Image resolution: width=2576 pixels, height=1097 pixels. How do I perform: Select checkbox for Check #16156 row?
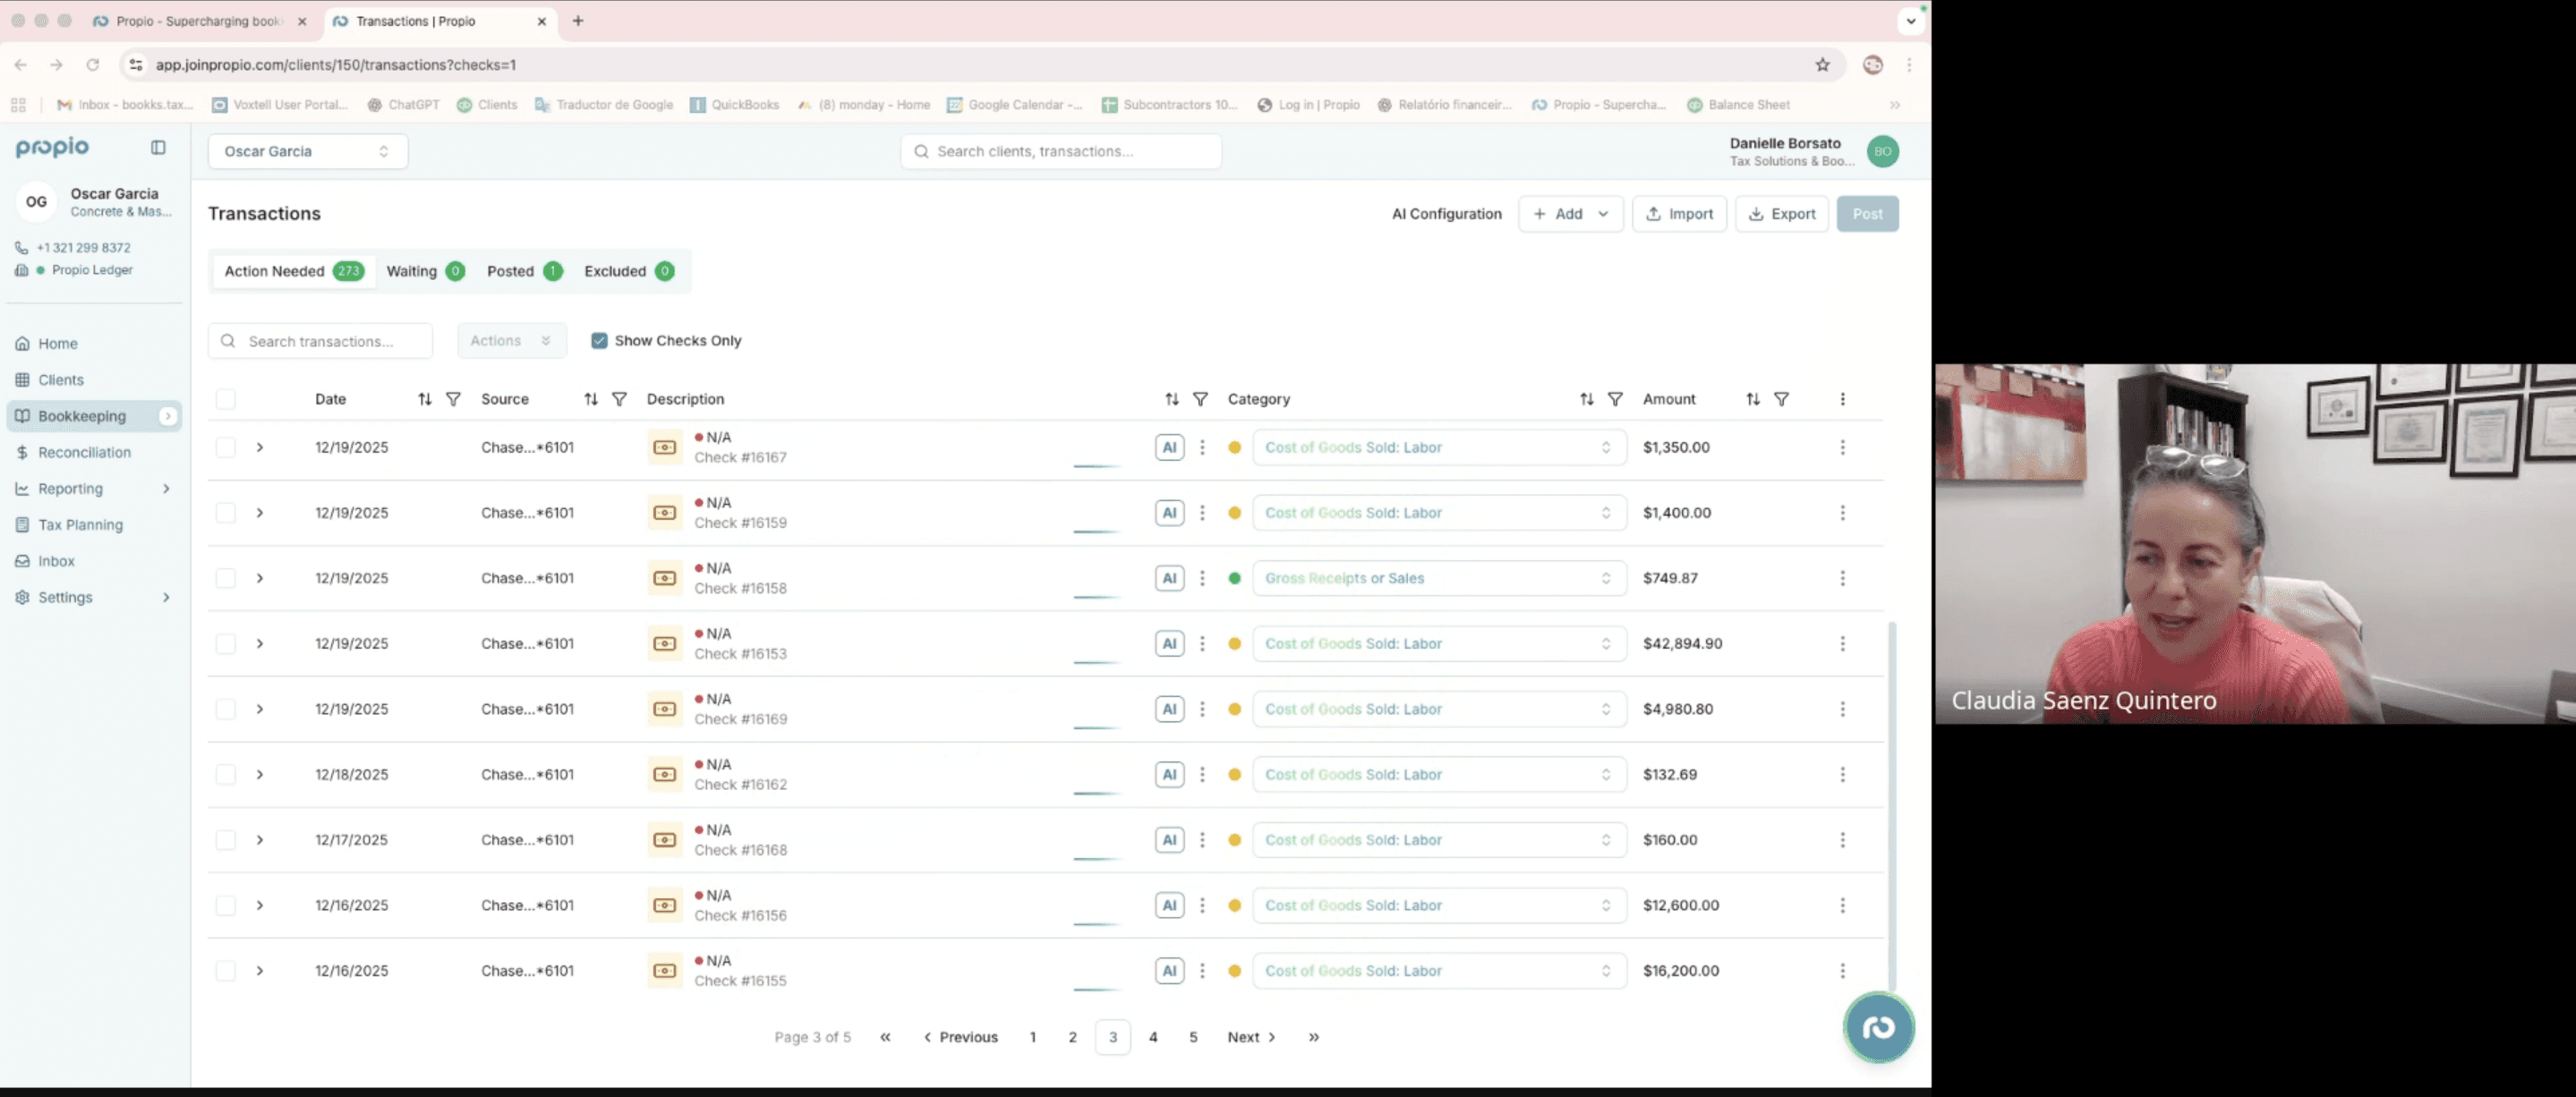pyautogui.click(x=226, y=905)
